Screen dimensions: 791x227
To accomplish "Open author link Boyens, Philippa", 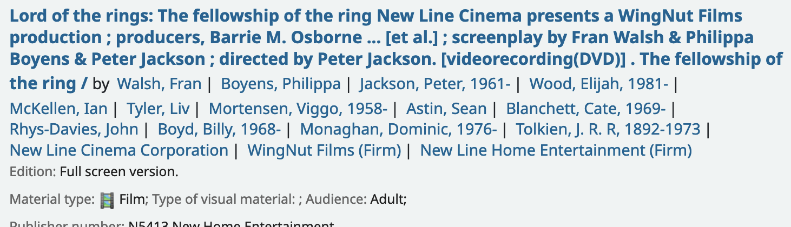I will coord(281,84).
